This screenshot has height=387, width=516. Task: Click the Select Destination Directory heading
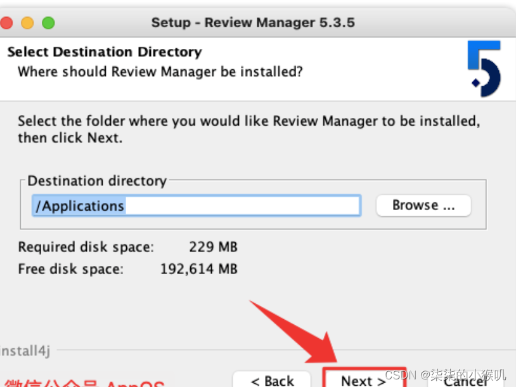[104, 51]
